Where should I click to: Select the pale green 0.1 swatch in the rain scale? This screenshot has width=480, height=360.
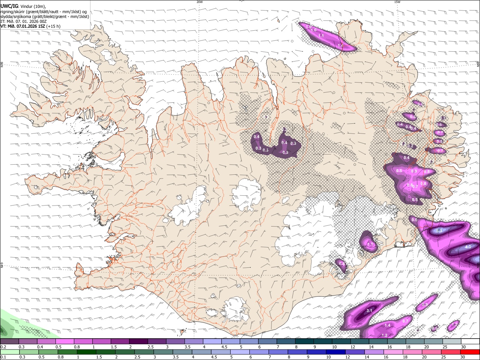[10, 352]
